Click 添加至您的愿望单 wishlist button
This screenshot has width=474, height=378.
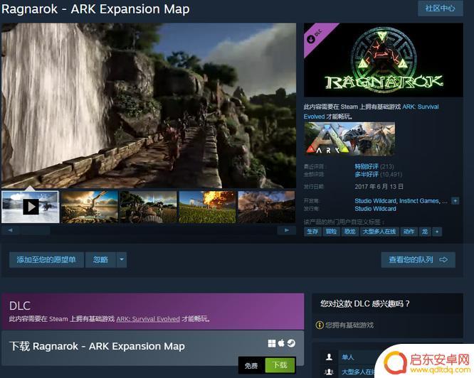coord(46,260)
